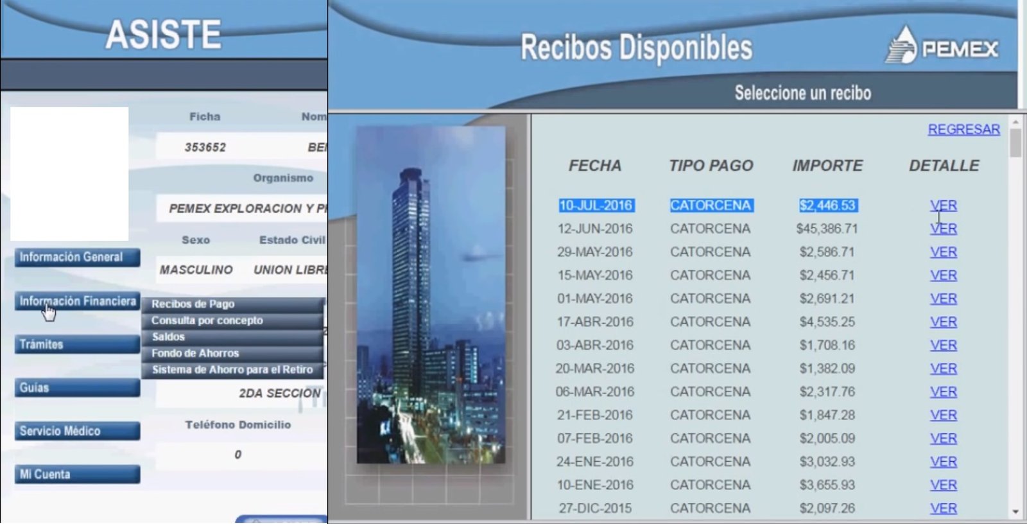Viewport: 1027px width, 524px height.
Task: Click the scrollbar down arrow of receipts list
Action: click(x=1015, y=512)
